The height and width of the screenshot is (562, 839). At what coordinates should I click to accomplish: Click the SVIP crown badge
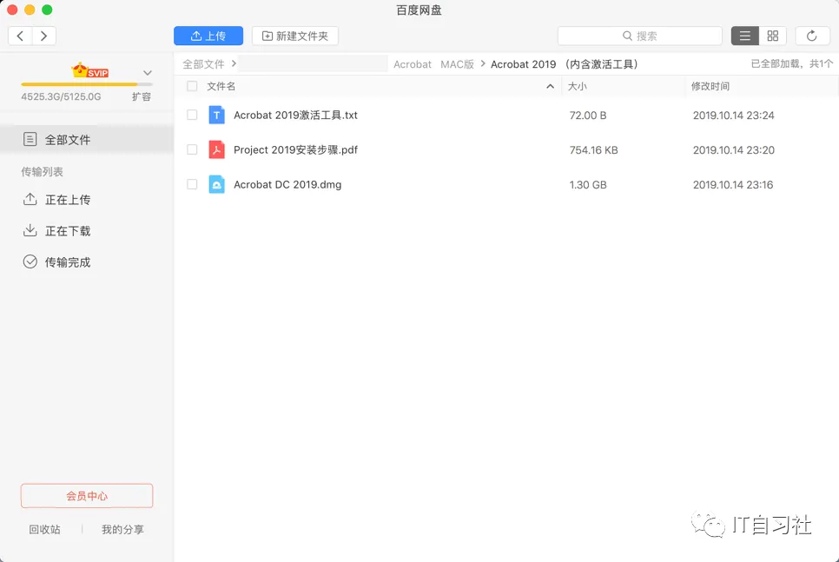click(x=90, y=70)
